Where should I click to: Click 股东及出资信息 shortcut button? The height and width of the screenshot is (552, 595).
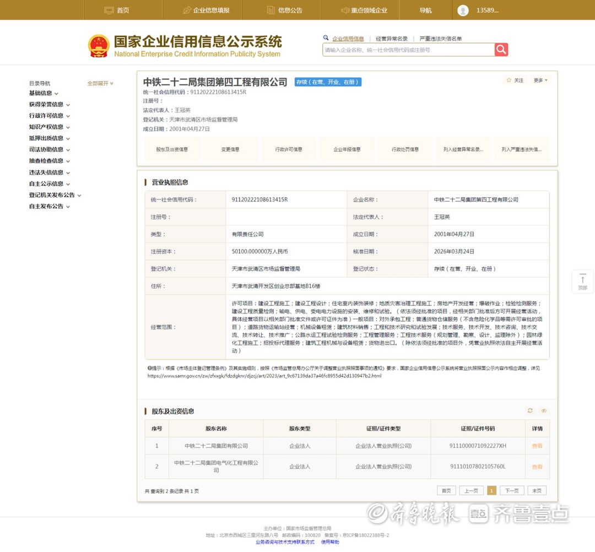pyautogui.click(x=172, y=149)
